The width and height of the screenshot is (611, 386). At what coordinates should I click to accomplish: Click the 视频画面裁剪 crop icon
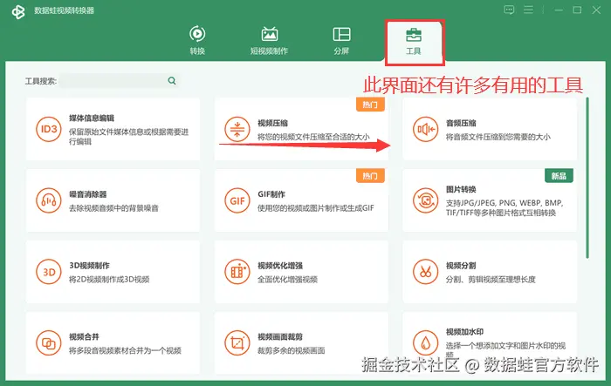coord(237,343)
